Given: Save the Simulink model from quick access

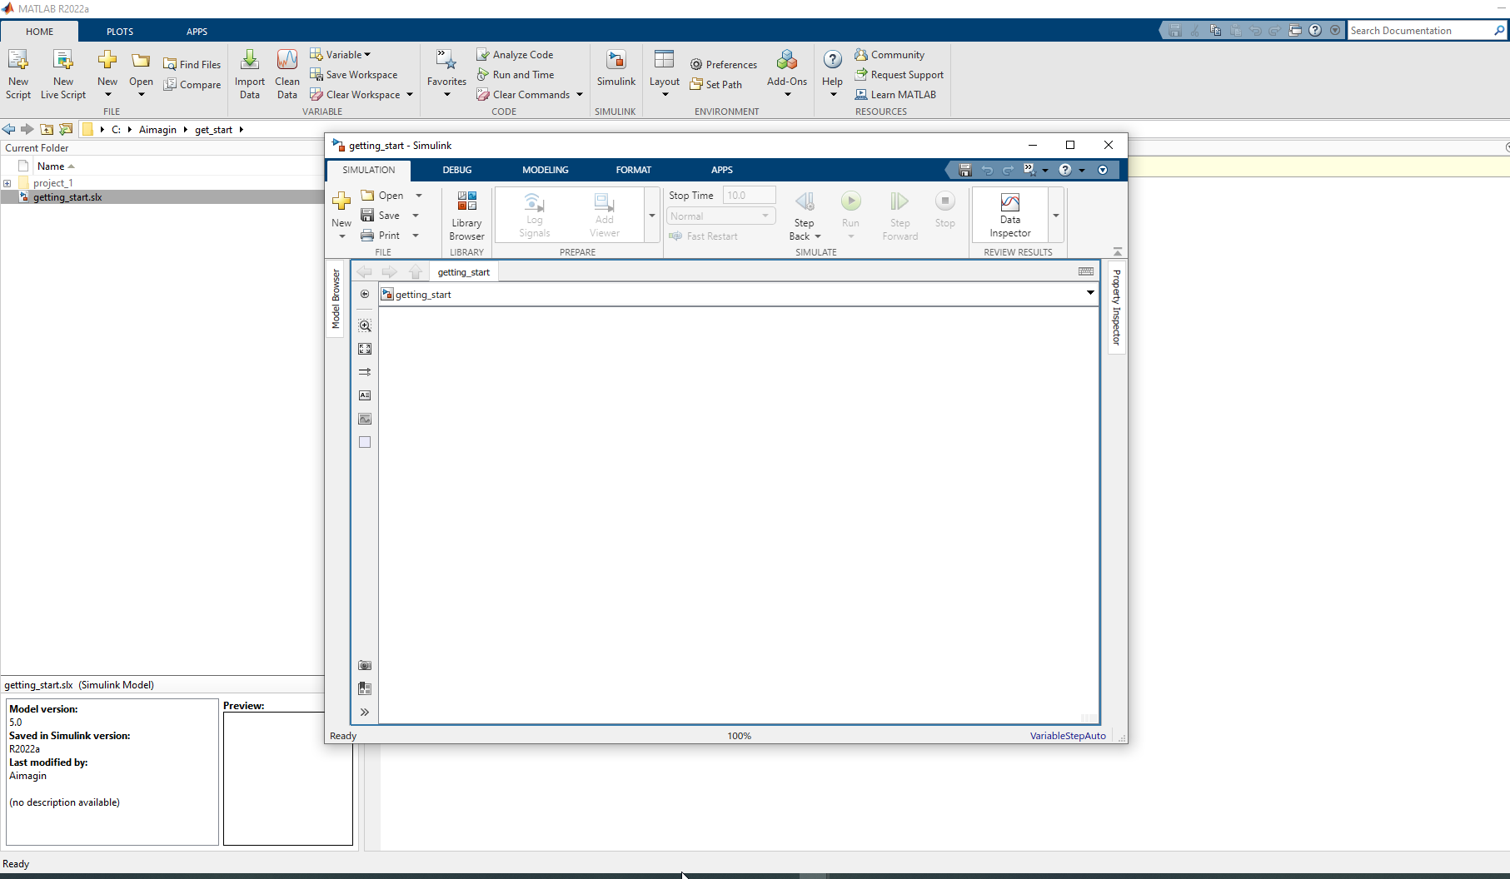Looking at the screenshot, I should [x=965, y=170].
